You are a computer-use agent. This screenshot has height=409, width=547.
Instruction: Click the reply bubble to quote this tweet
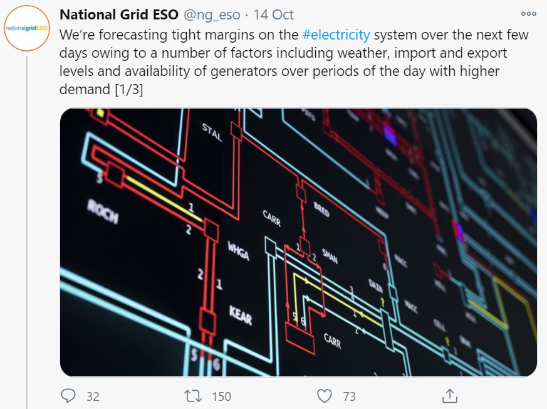click(67, 395)
